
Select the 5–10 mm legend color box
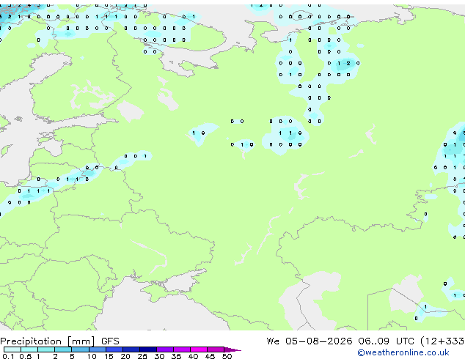81,349
